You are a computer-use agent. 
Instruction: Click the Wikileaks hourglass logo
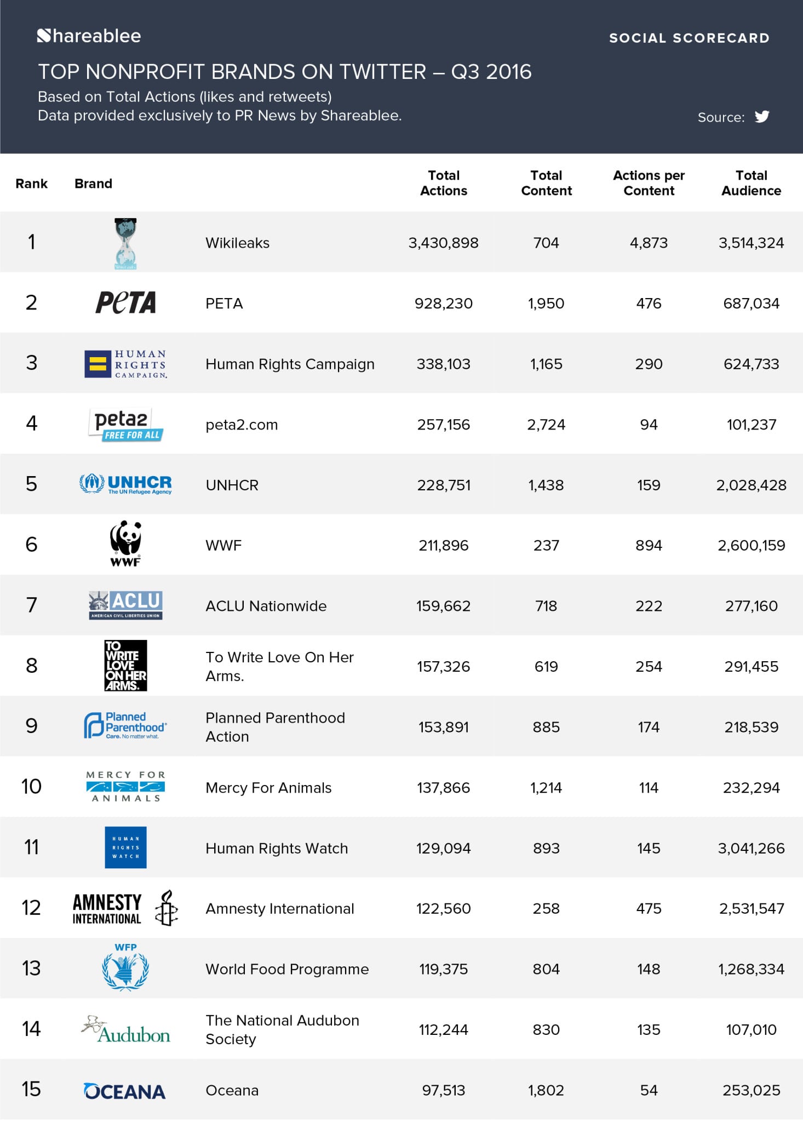[x=125, y=243]
